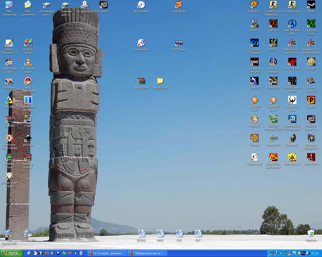Switch to the А.Скляров, Цивилиз… taskbar window
This screenshot has width=322, height=257.
pyautogui.click(x=107, y=253)
